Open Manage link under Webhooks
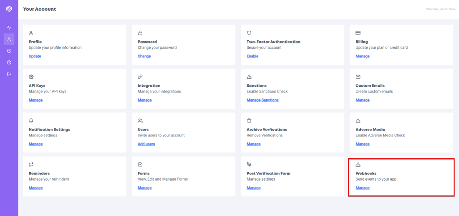459x216 pixels. coord(362,188)
